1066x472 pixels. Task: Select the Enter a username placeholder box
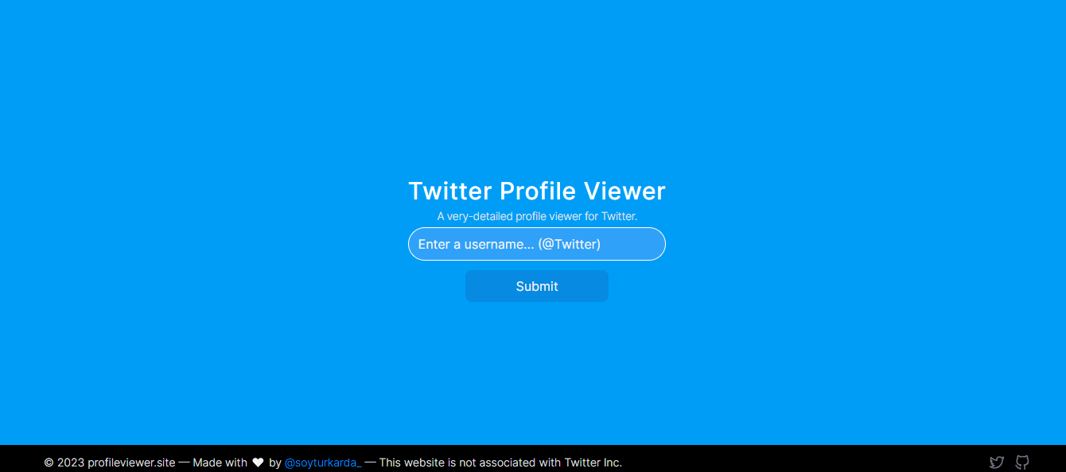click(x=537, y=244)
